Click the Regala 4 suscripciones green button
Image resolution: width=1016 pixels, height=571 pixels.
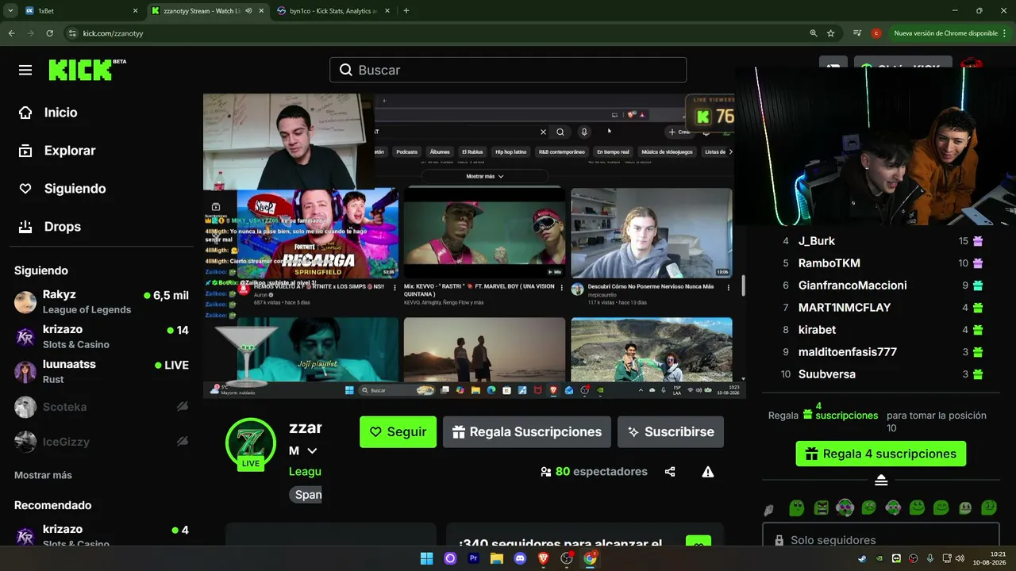881,454
